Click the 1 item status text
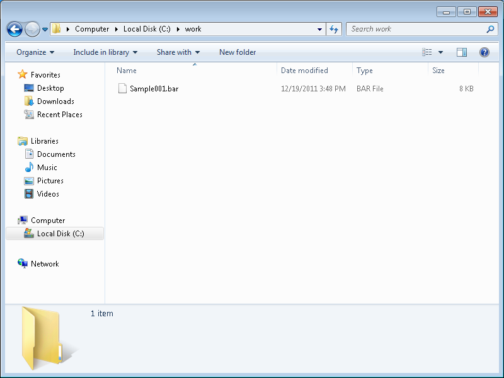The width and height of the screenshot is (504, 378). 102,313
